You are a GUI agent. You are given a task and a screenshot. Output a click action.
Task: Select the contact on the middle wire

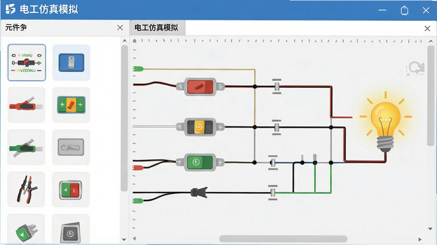click(276, 127)
